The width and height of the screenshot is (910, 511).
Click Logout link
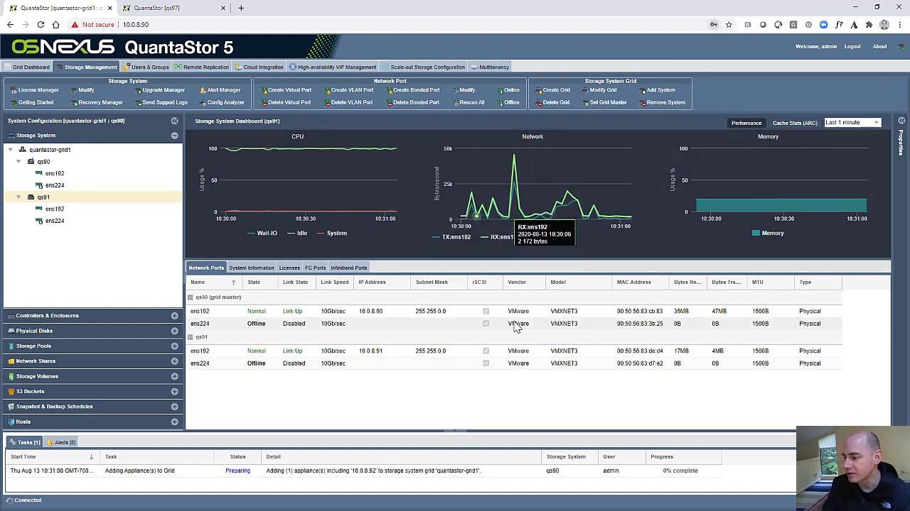pos(852,47)
